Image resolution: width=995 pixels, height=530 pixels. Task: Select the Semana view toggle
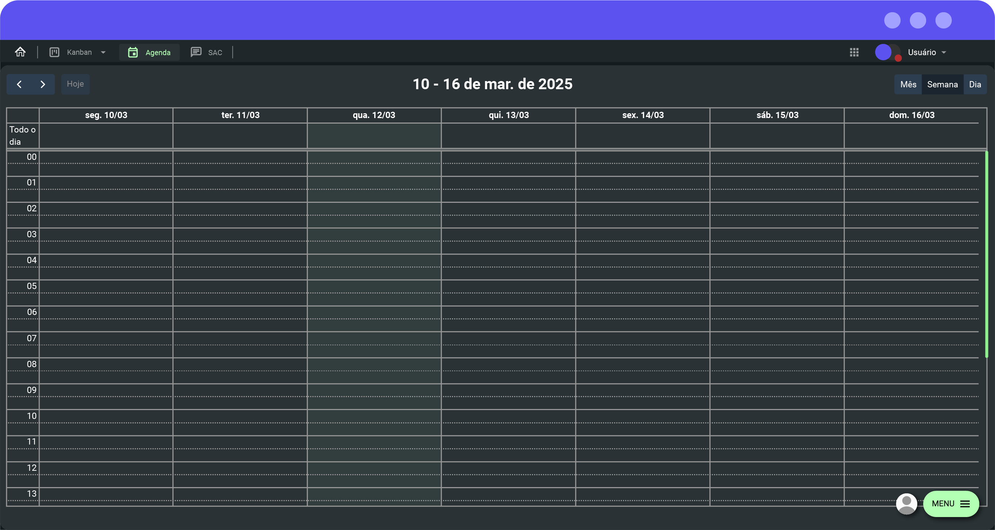(942, 84)
